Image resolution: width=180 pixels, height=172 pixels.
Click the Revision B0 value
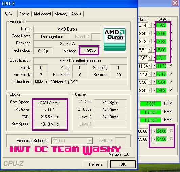[118, 75]
